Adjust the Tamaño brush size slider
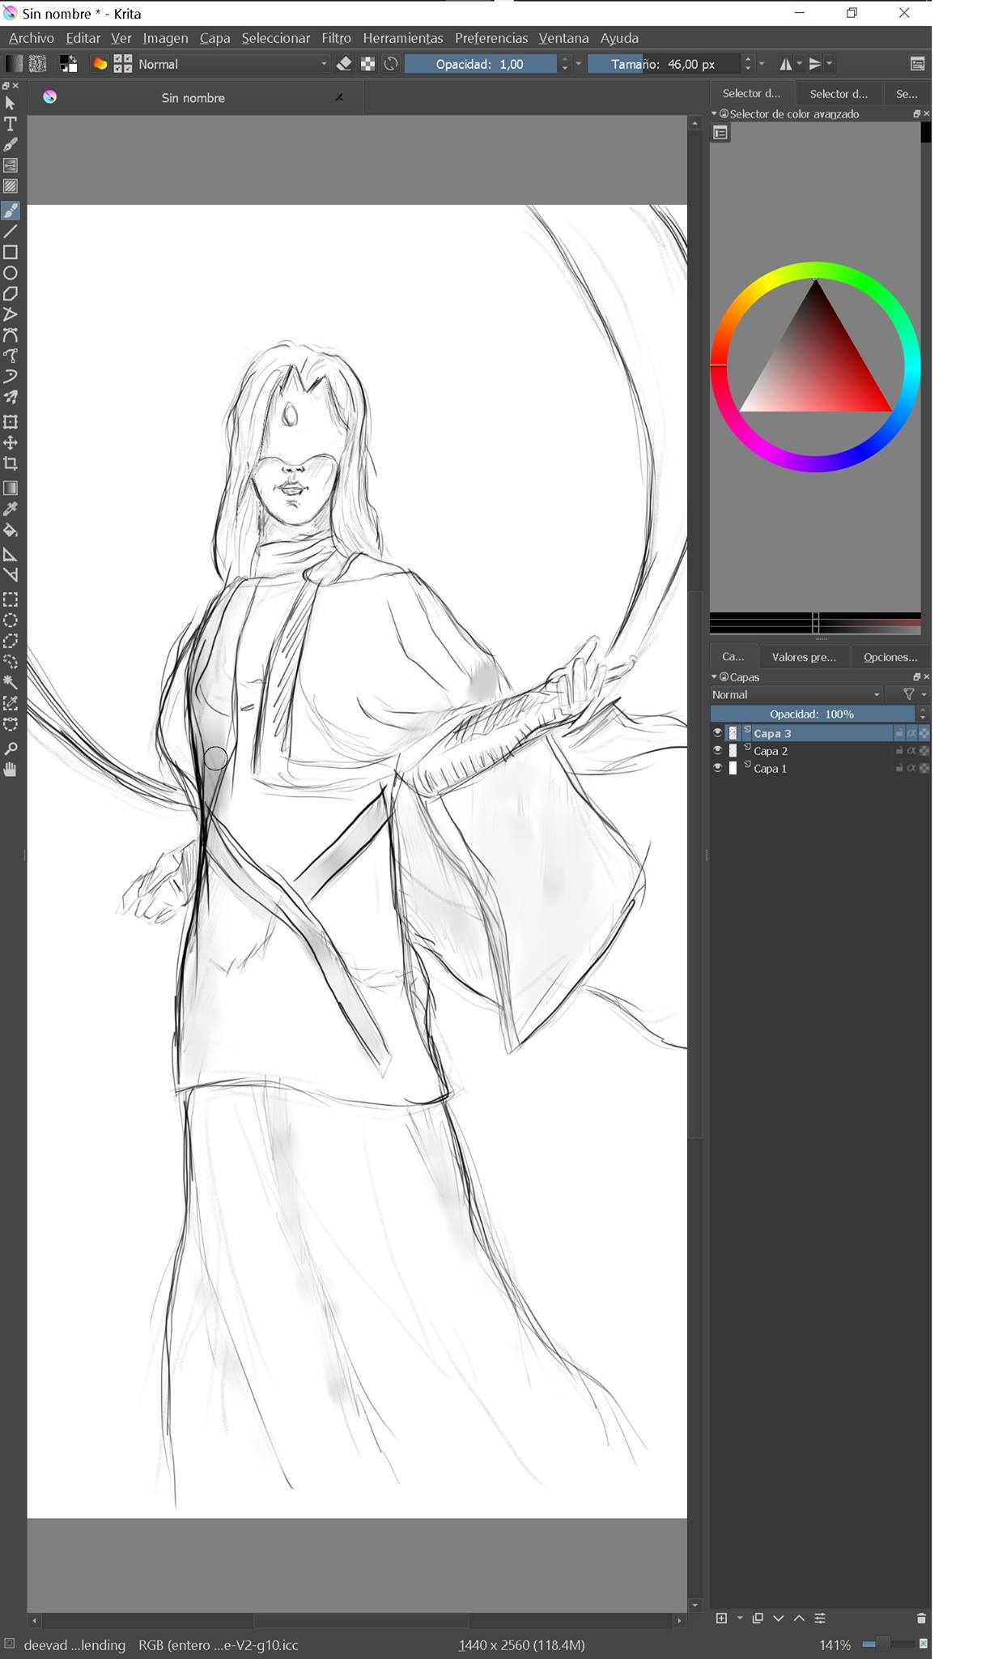Screen dimensions: 994x1659 tap(664, 64)
